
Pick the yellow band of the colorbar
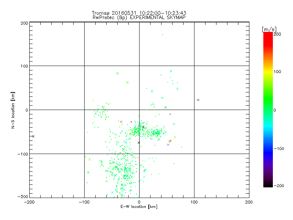[268, 71]
